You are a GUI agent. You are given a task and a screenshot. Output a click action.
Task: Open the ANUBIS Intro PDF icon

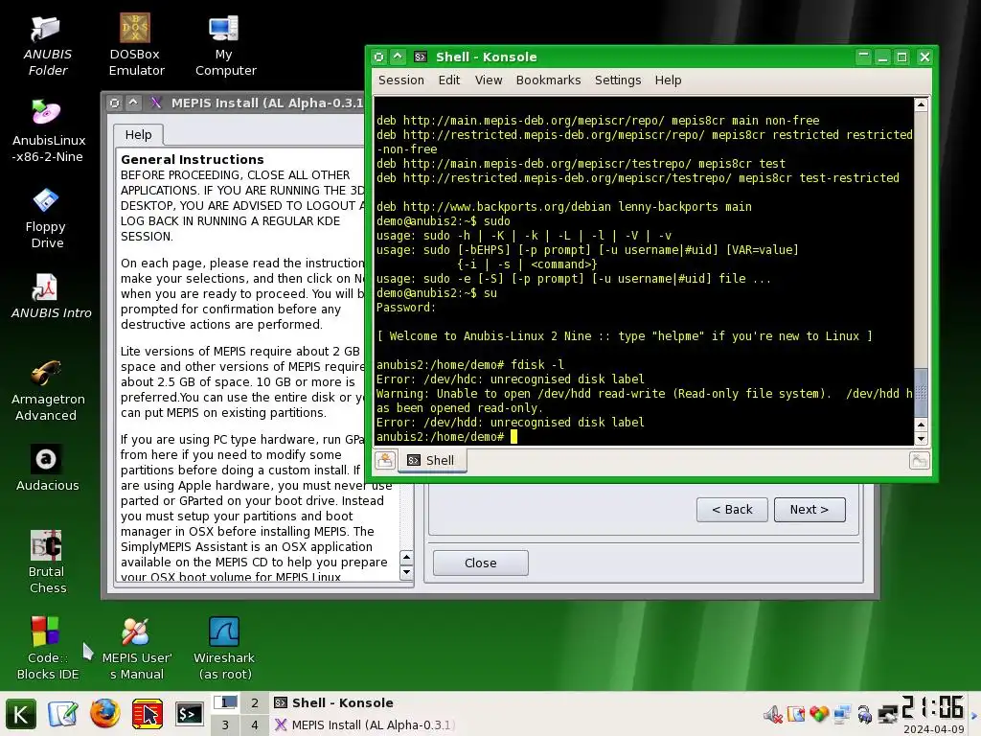[x=51, y=297]
